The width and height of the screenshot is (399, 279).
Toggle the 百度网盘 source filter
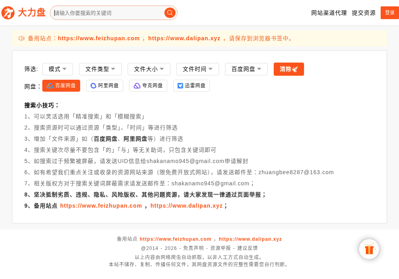click(x=61, y=86)
